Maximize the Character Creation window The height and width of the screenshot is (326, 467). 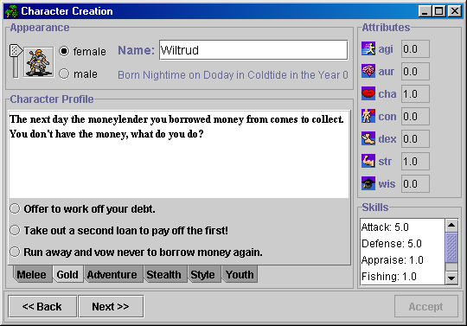pyautogui.click(x=438, y=11)
